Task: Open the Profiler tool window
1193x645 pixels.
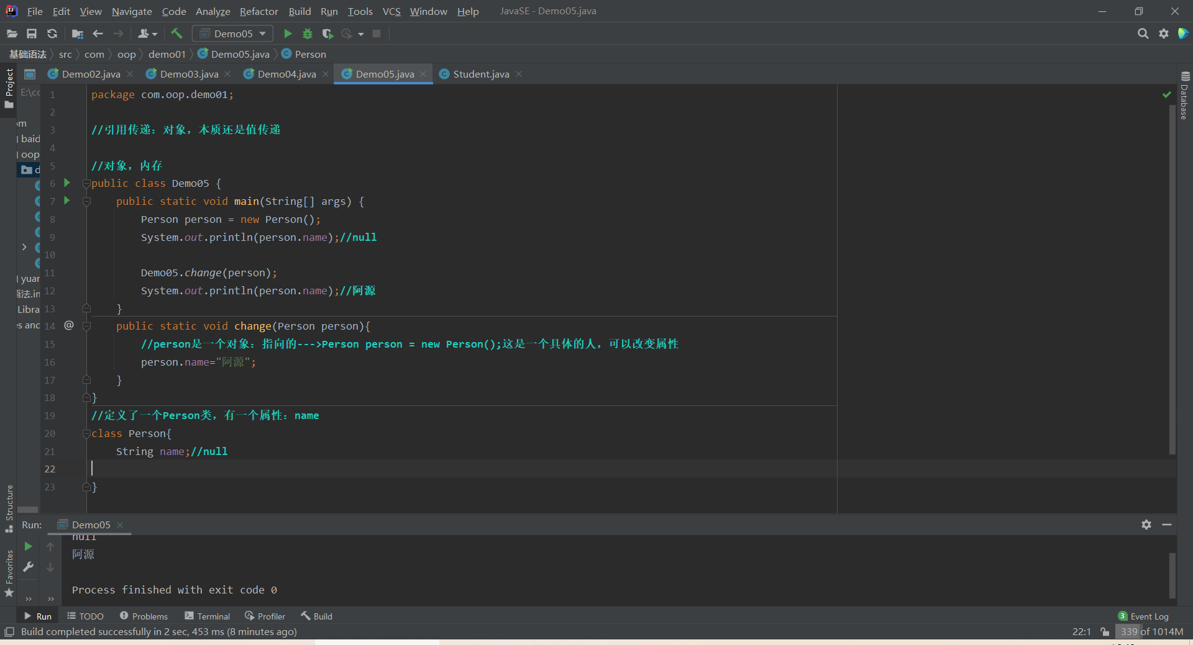Action: click(x=265, y=616)
